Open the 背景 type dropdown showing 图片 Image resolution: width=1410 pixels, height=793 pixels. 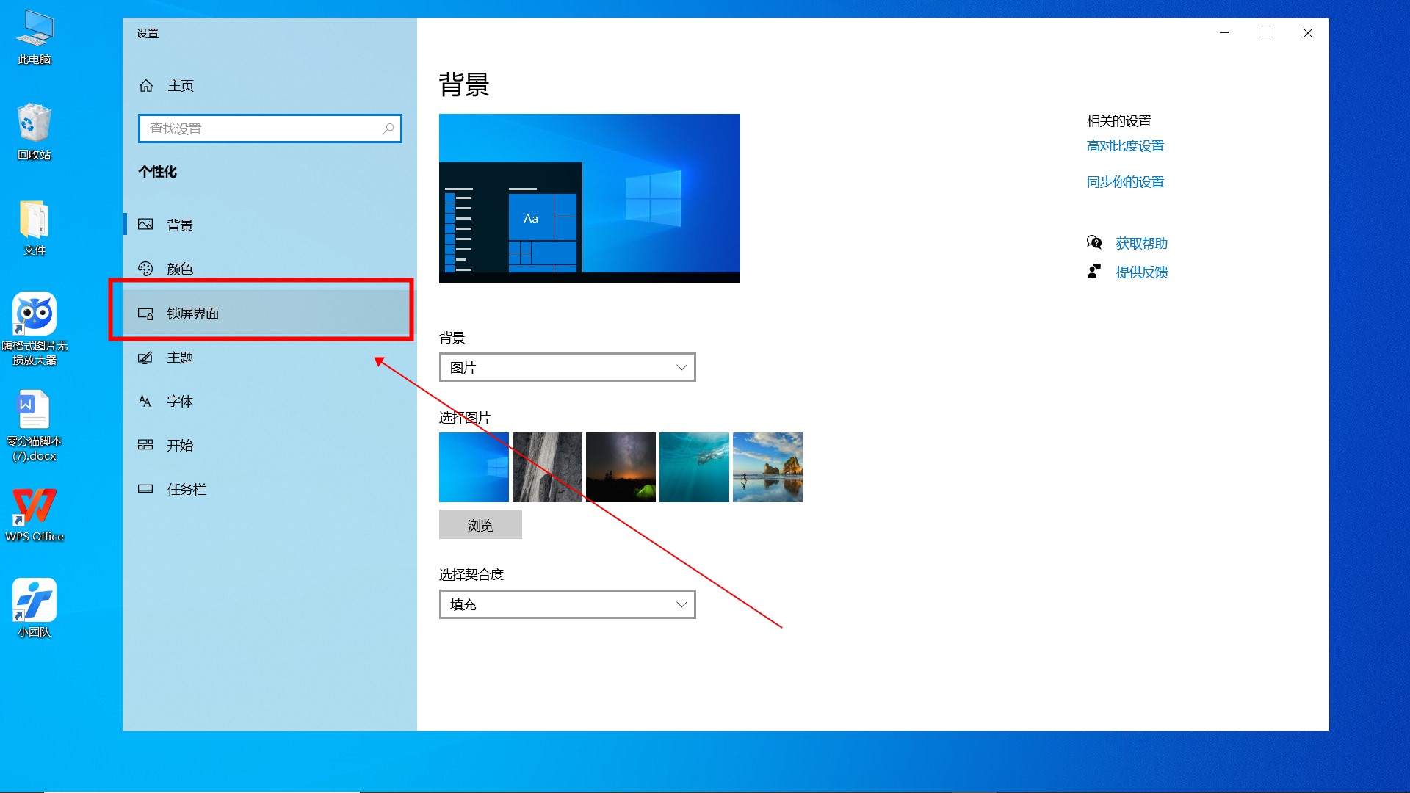pos(567,367)
